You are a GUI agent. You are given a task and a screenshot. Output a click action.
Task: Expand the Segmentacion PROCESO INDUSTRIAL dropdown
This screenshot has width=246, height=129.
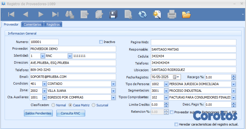[233, 91]
